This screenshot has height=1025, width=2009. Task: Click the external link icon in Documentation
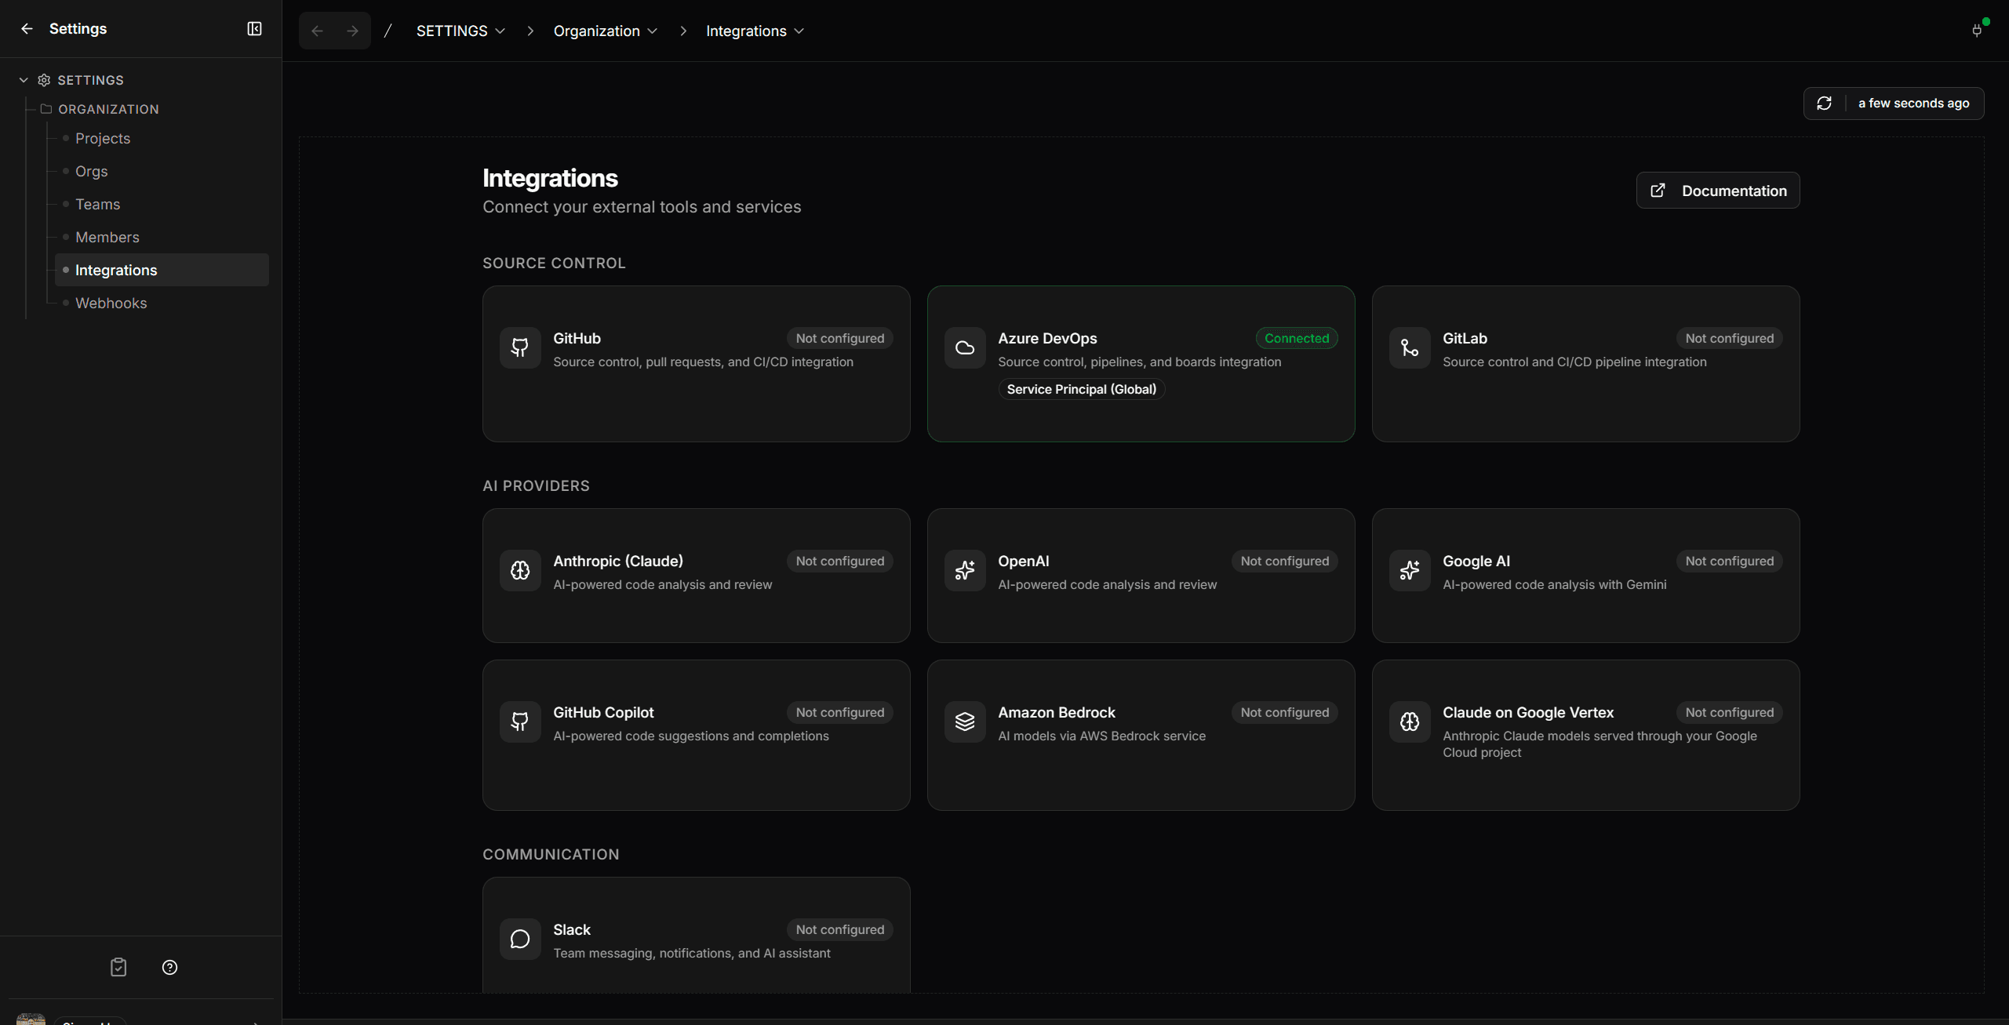(1658, 191)
